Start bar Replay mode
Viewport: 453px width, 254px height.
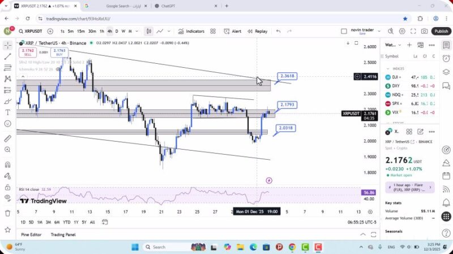257,31
